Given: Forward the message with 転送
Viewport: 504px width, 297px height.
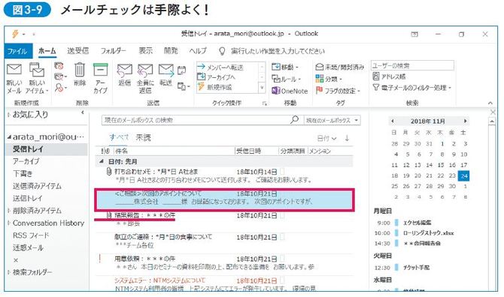Looking at the screenshot, I should pyautogui.click(x=165, y=75).
